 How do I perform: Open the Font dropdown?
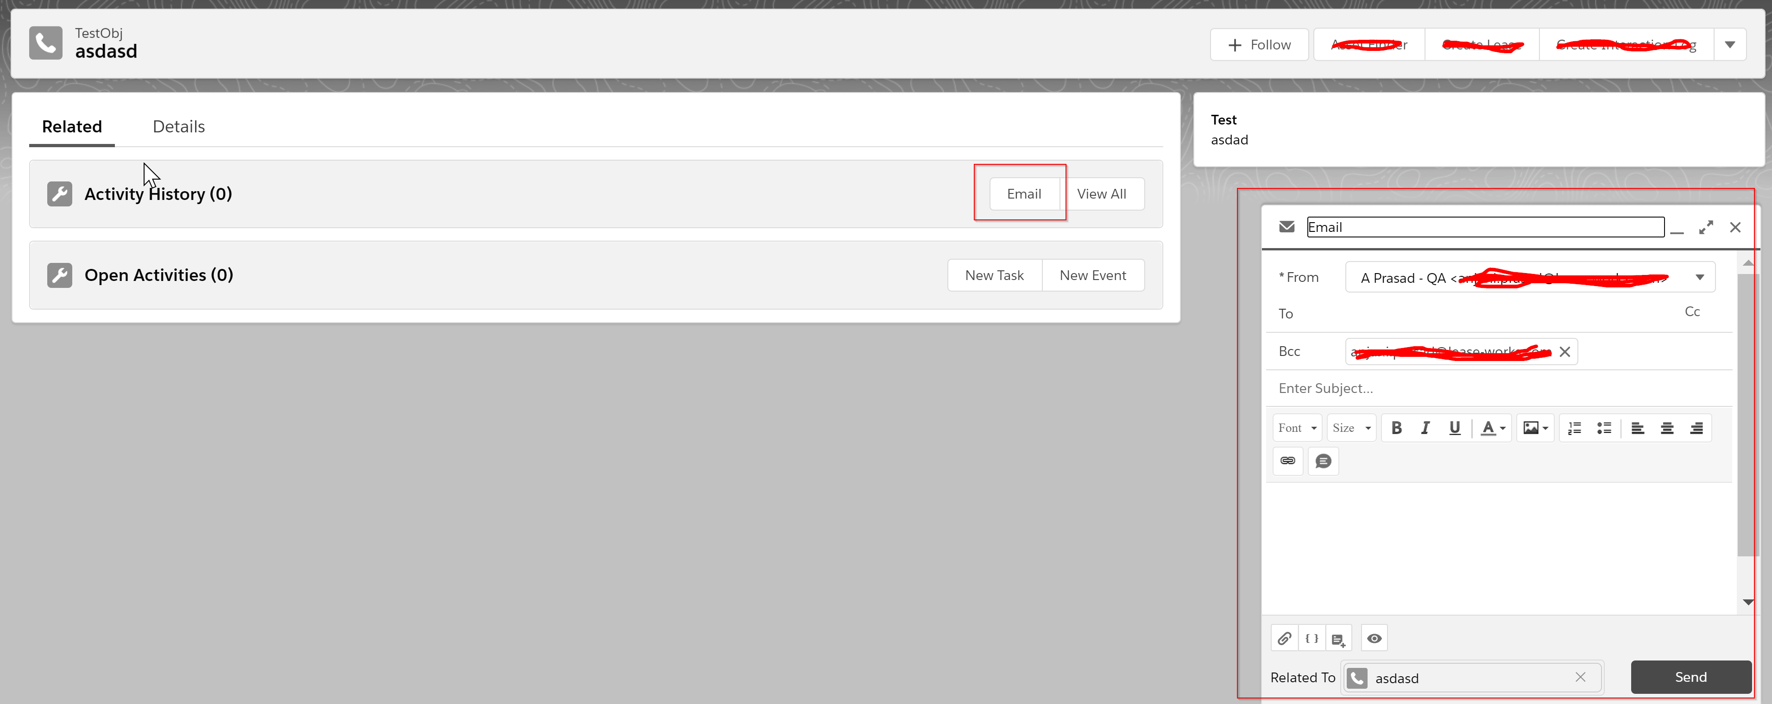[x=1297, y=428]
